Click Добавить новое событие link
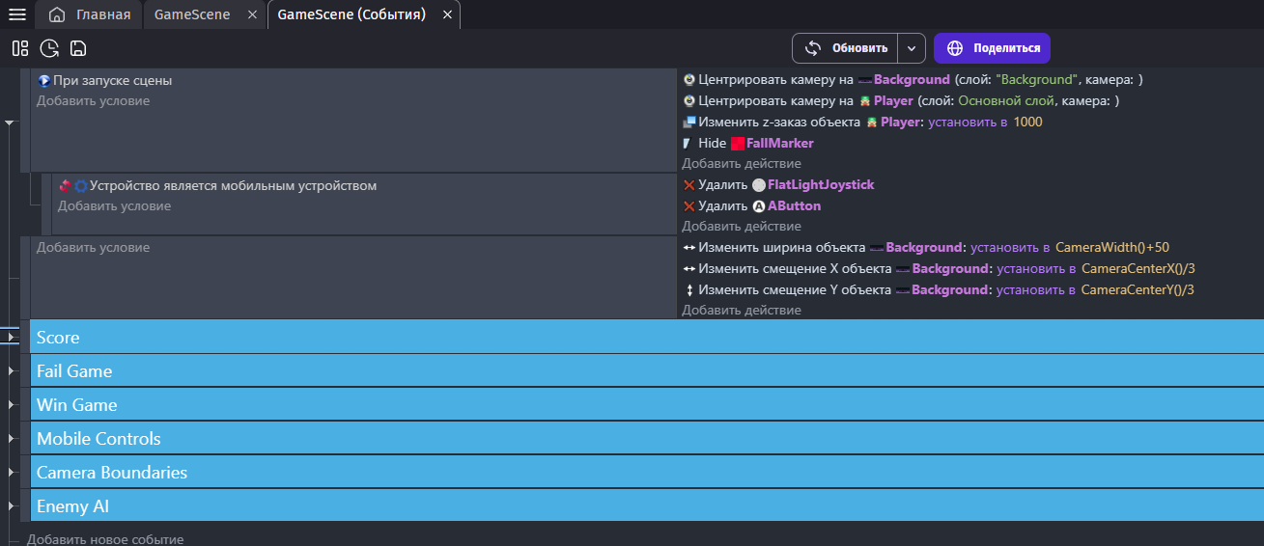This screenshot has width=1264, height=546. tap(105, 539)
